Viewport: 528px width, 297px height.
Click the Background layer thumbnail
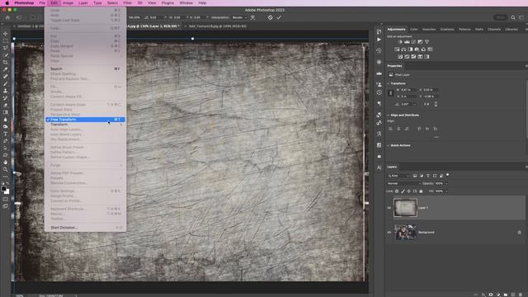(405, 233)
